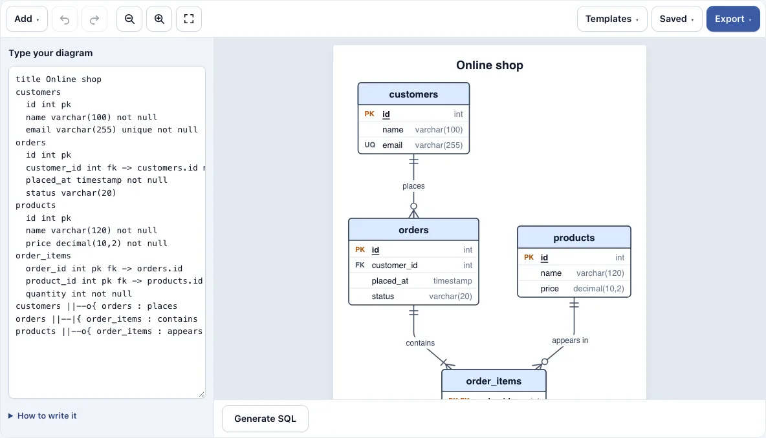Viewport: 766px width, 438px height.
Task: Click the places relationship label
Action: pyautogui.click(x=414, y=186)
